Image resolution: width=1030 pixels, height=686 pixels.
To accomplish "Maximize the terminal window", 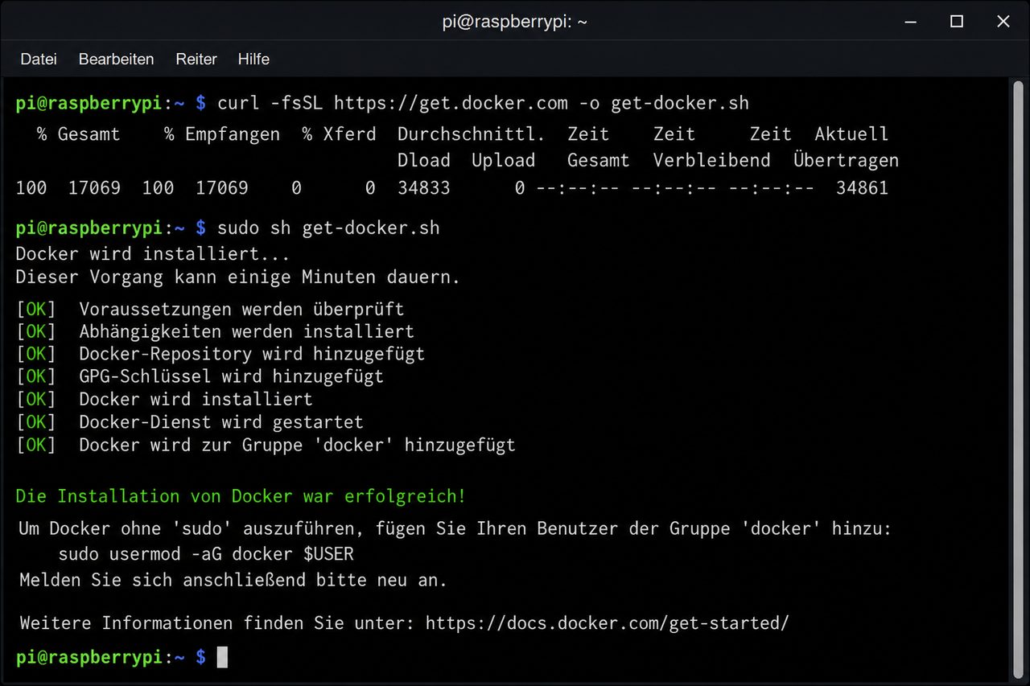I will click(957, 22).
